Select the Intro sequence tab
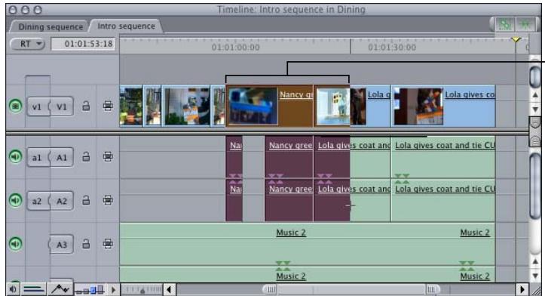545x296 pixels. [x=126, y=26]
